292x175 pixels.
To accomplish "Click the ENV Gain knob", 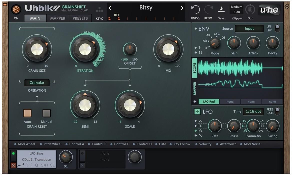I will (x=234, y=43).
